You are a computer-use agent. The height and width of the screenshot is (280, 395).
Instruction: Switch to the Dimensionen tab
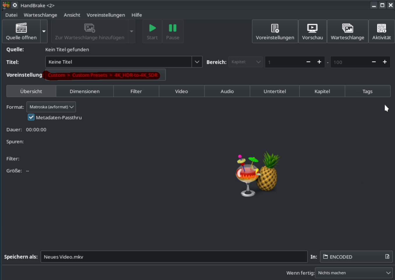(85, 91)
